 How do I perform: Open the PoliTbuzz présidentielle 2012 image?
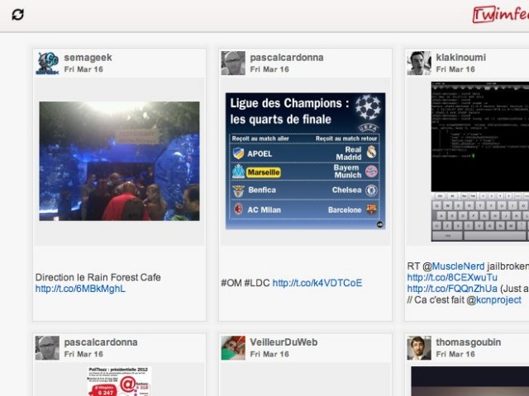click(119, 381)
